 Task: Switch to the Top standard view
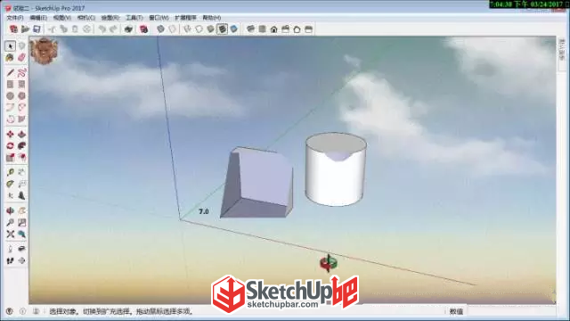262,29
